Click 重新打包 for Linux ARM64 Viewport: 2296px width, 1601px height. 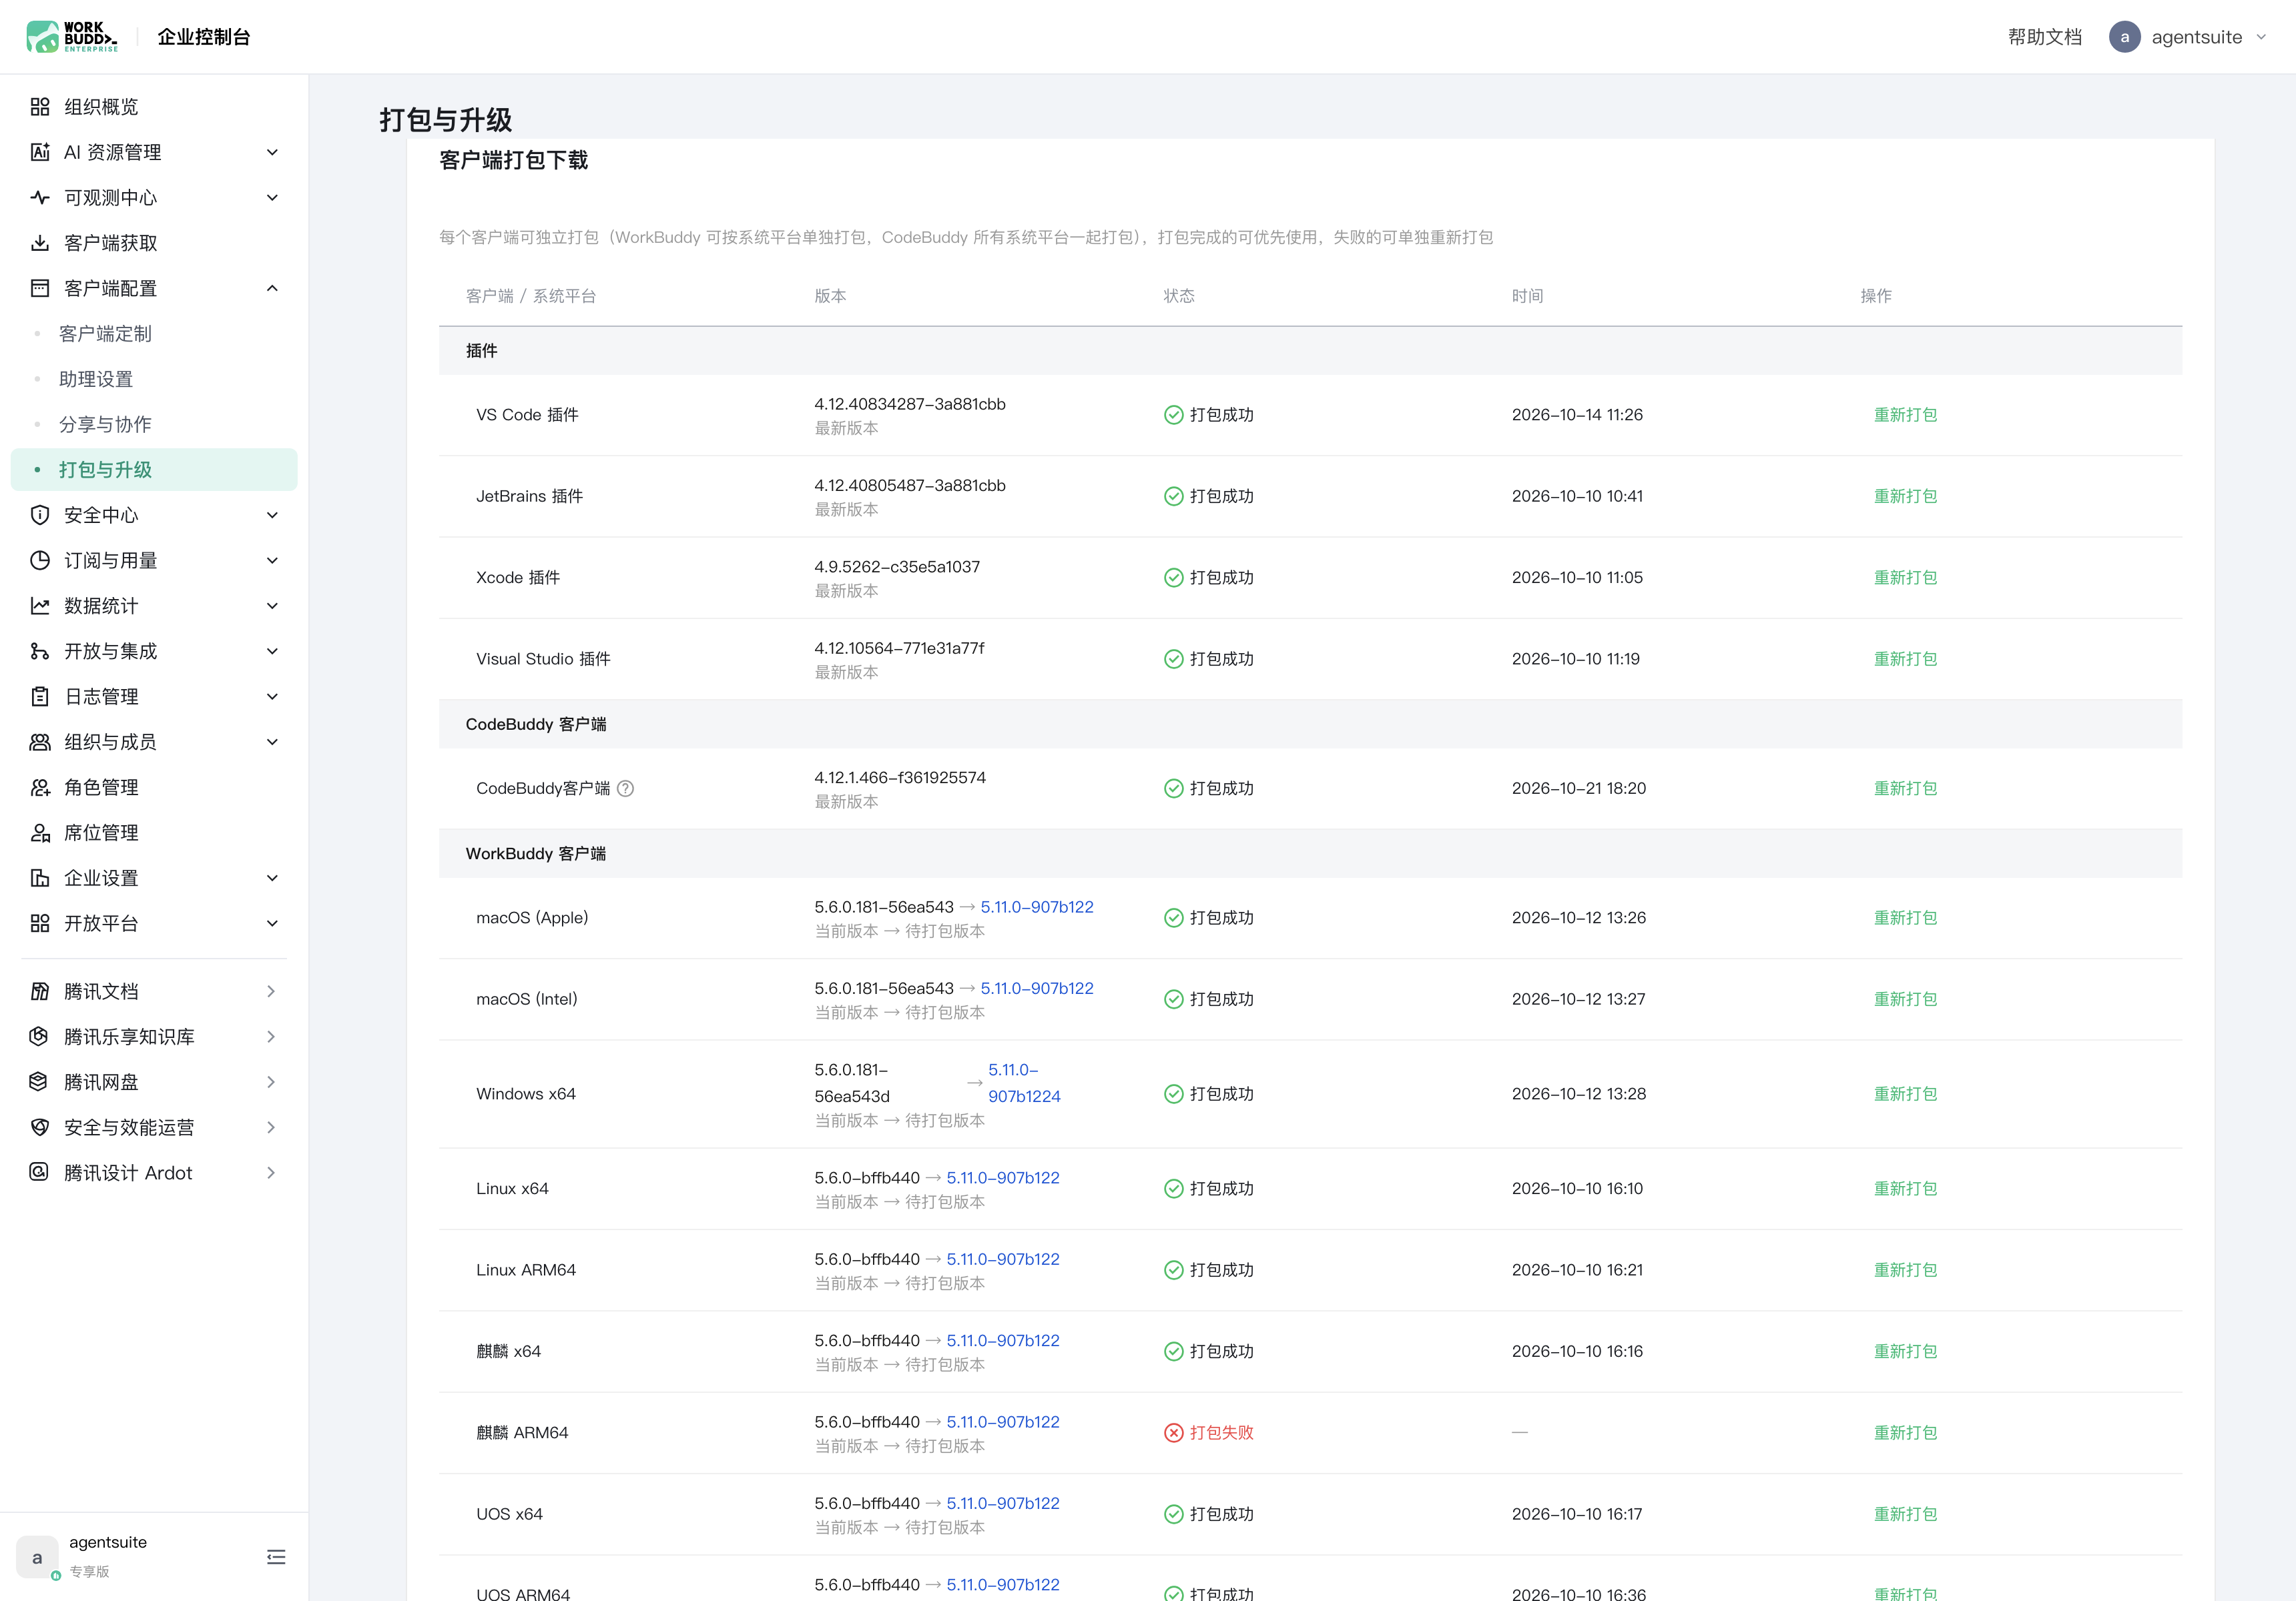[x=1905, y=1269]
